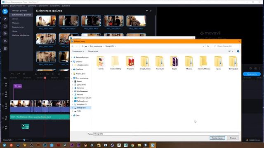Click the search field in folder dialog
The height and width of the screenshot is (148, 264).
pyautogui.click(x=226, y=46)
